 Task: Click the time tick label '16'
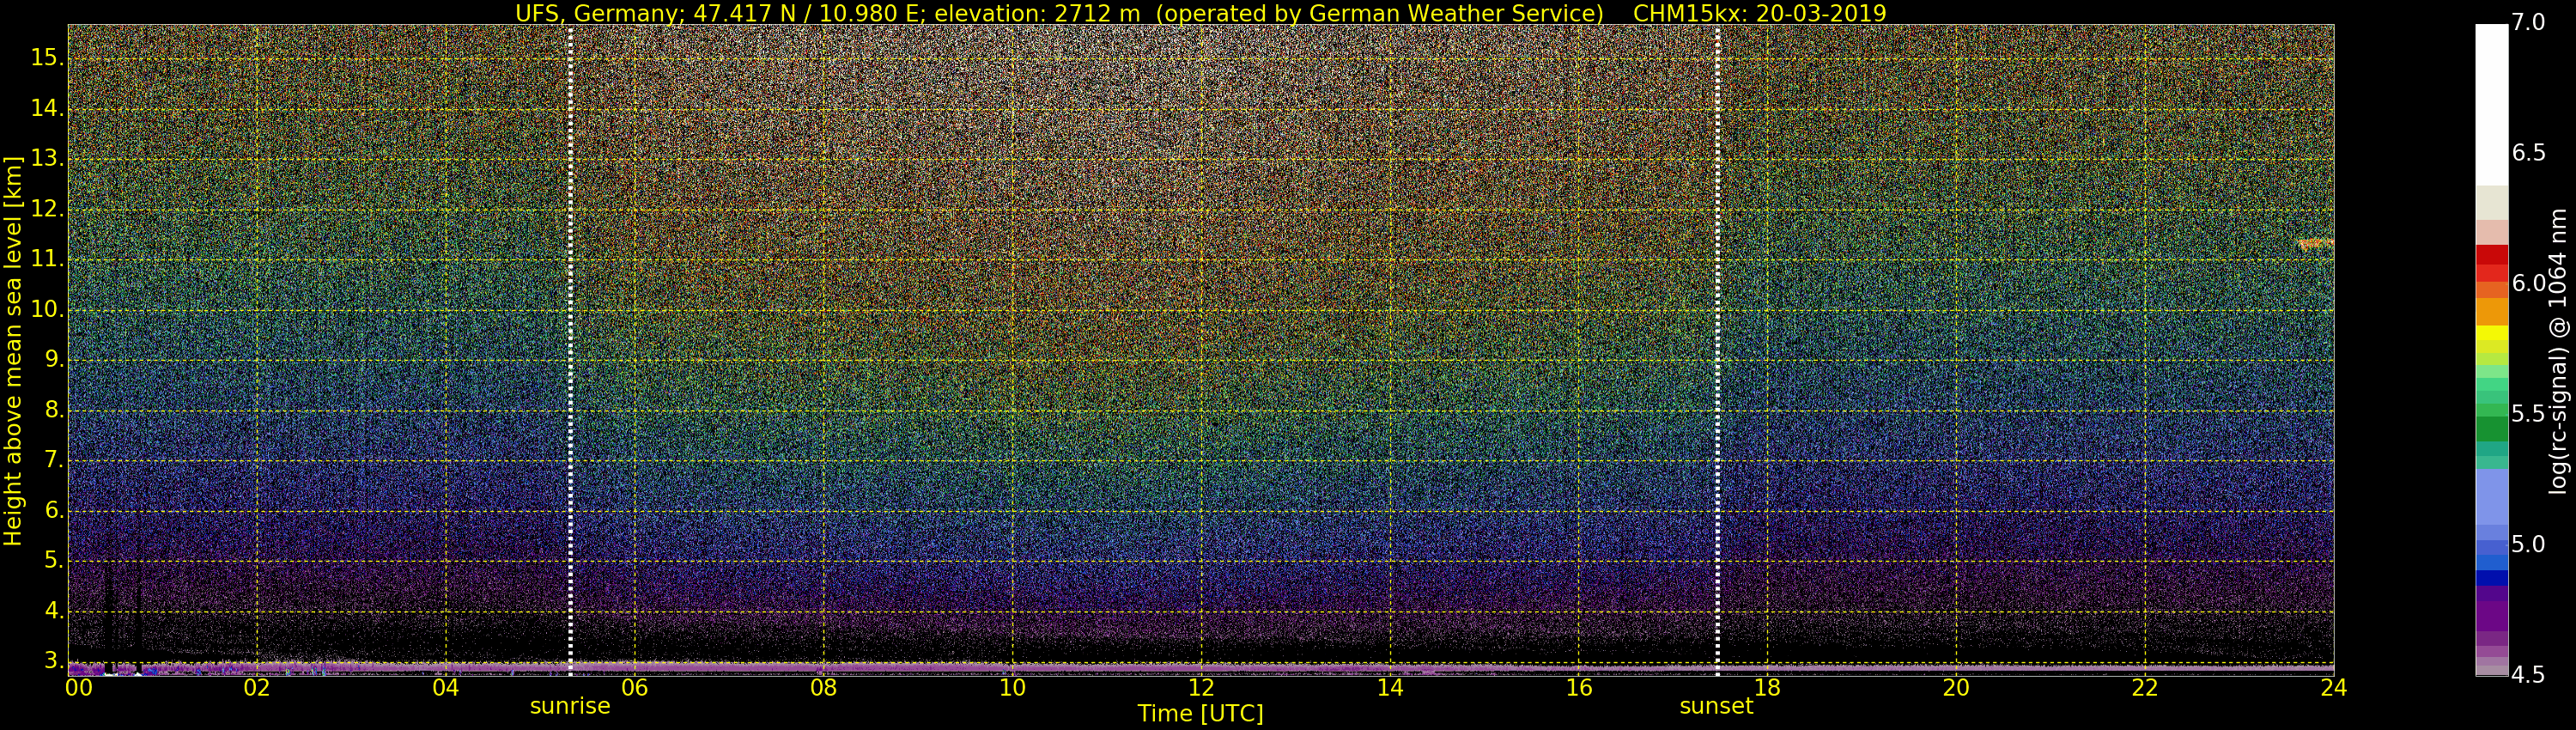point(1579,688)
